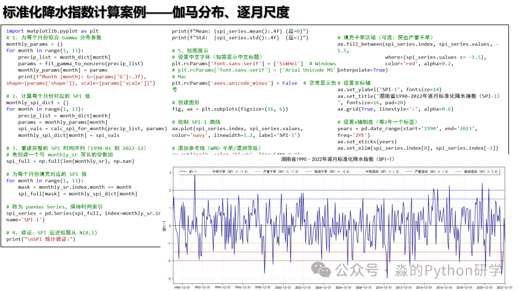Click the chart title 湖南省1990-2022年逐月标准化降水指数

(338, 159)
